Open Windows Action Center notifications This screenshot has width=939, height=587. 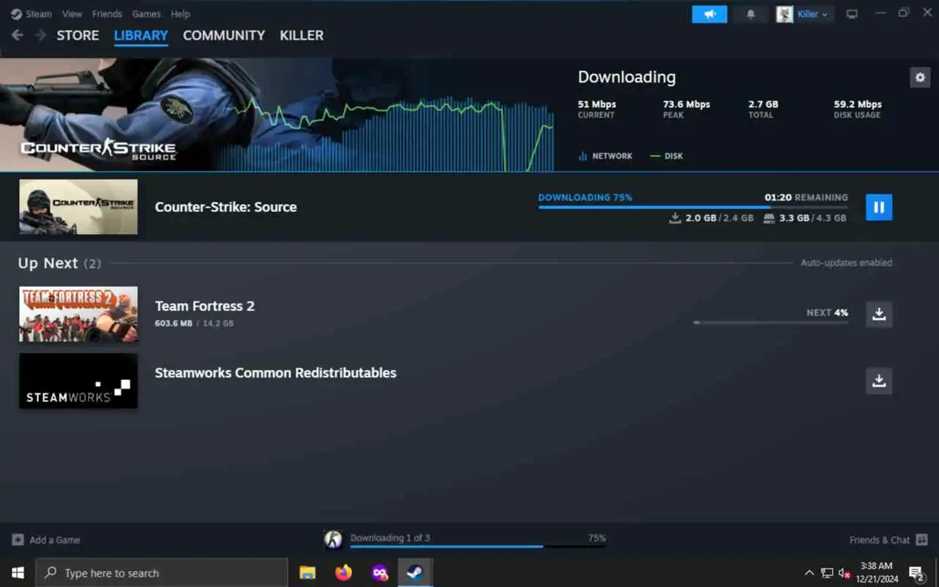tap(917, 573)
